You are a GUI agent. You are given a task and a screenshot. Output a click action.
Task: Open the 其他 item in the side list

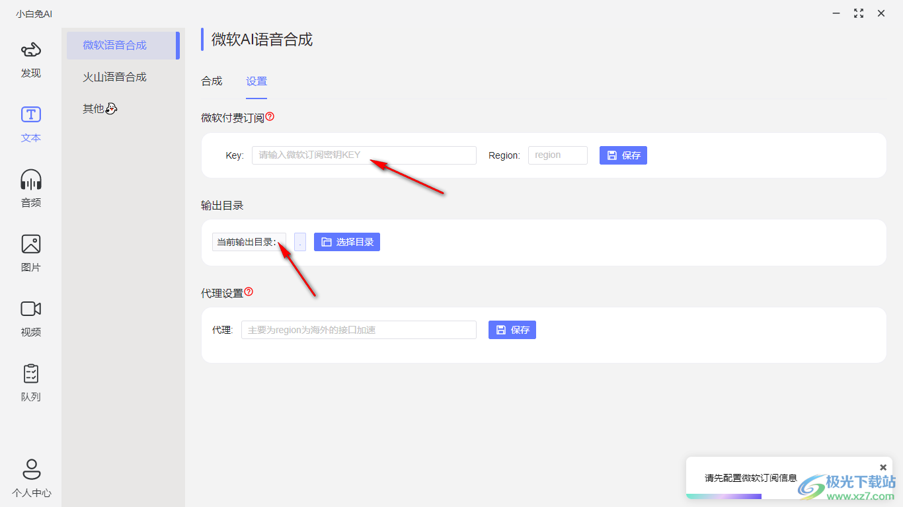(x=123, y=109)
